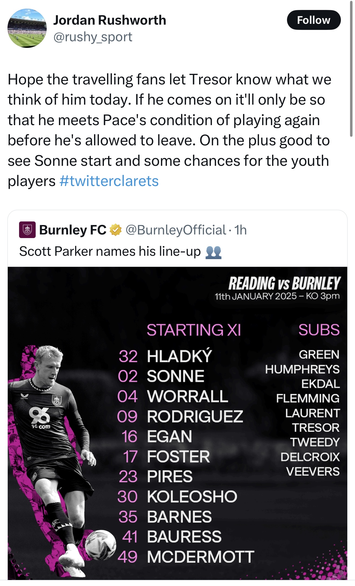Screen dimensions: 355x586
Task: Open Jordan Rushworth's profile picture
Action: click(x=27, y=28)
